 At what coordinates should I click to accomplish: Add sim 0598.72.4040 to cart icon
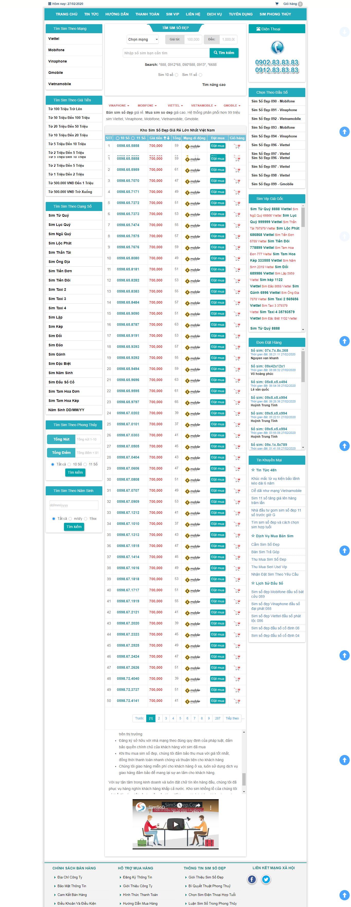(237, 679)
